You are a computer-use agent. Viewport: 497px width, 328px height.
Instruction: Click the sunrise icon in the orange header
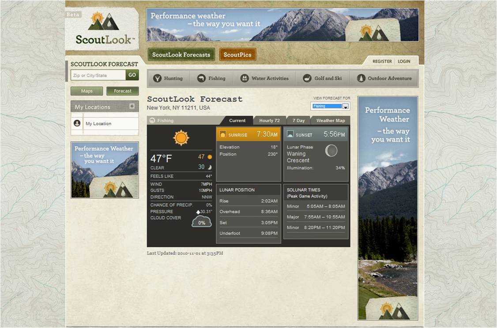point(223,134)
